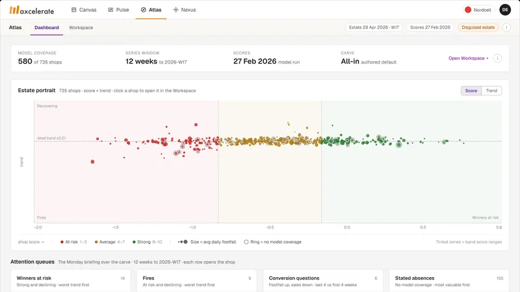Viewport: 520px width, 292px height.
Task: Click the axcelerate logo
Action: tap(31, 10)
